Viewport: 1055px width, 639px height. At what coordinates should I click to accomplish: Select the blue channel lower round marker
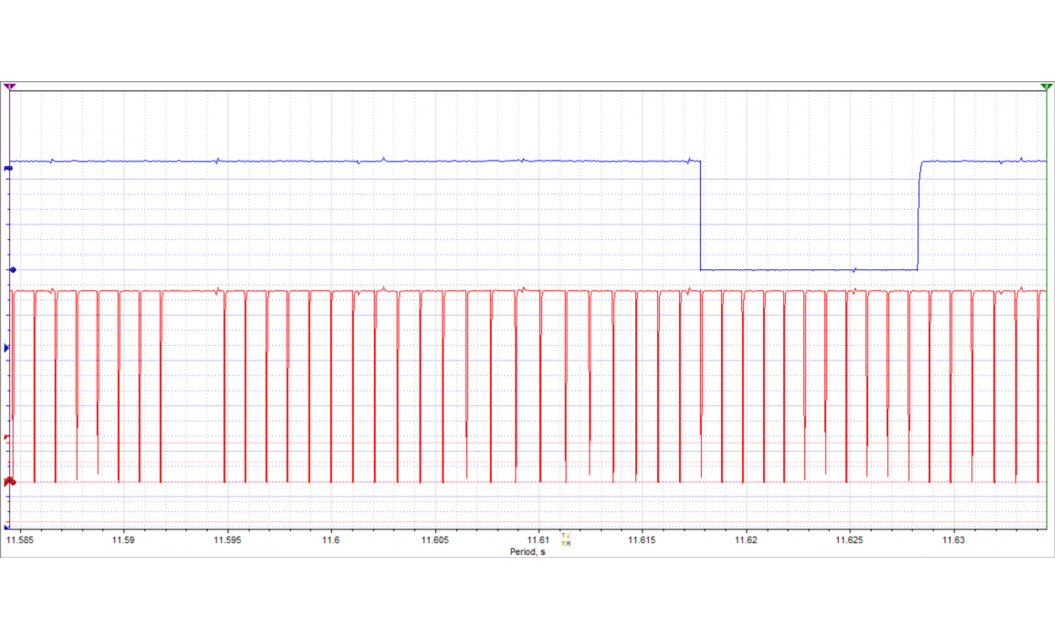pyautogui.click(x=9, y=269)
